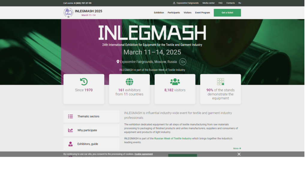
Task: Click the people group icon above visitors
Action: (175, 82)
